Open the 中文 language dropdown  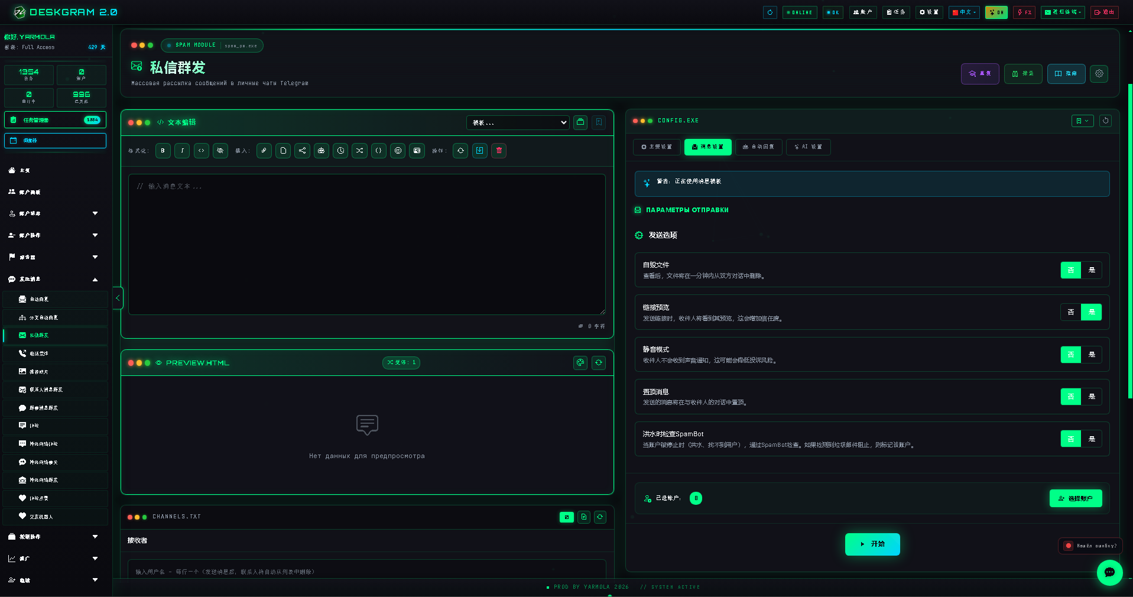point(965,12)
